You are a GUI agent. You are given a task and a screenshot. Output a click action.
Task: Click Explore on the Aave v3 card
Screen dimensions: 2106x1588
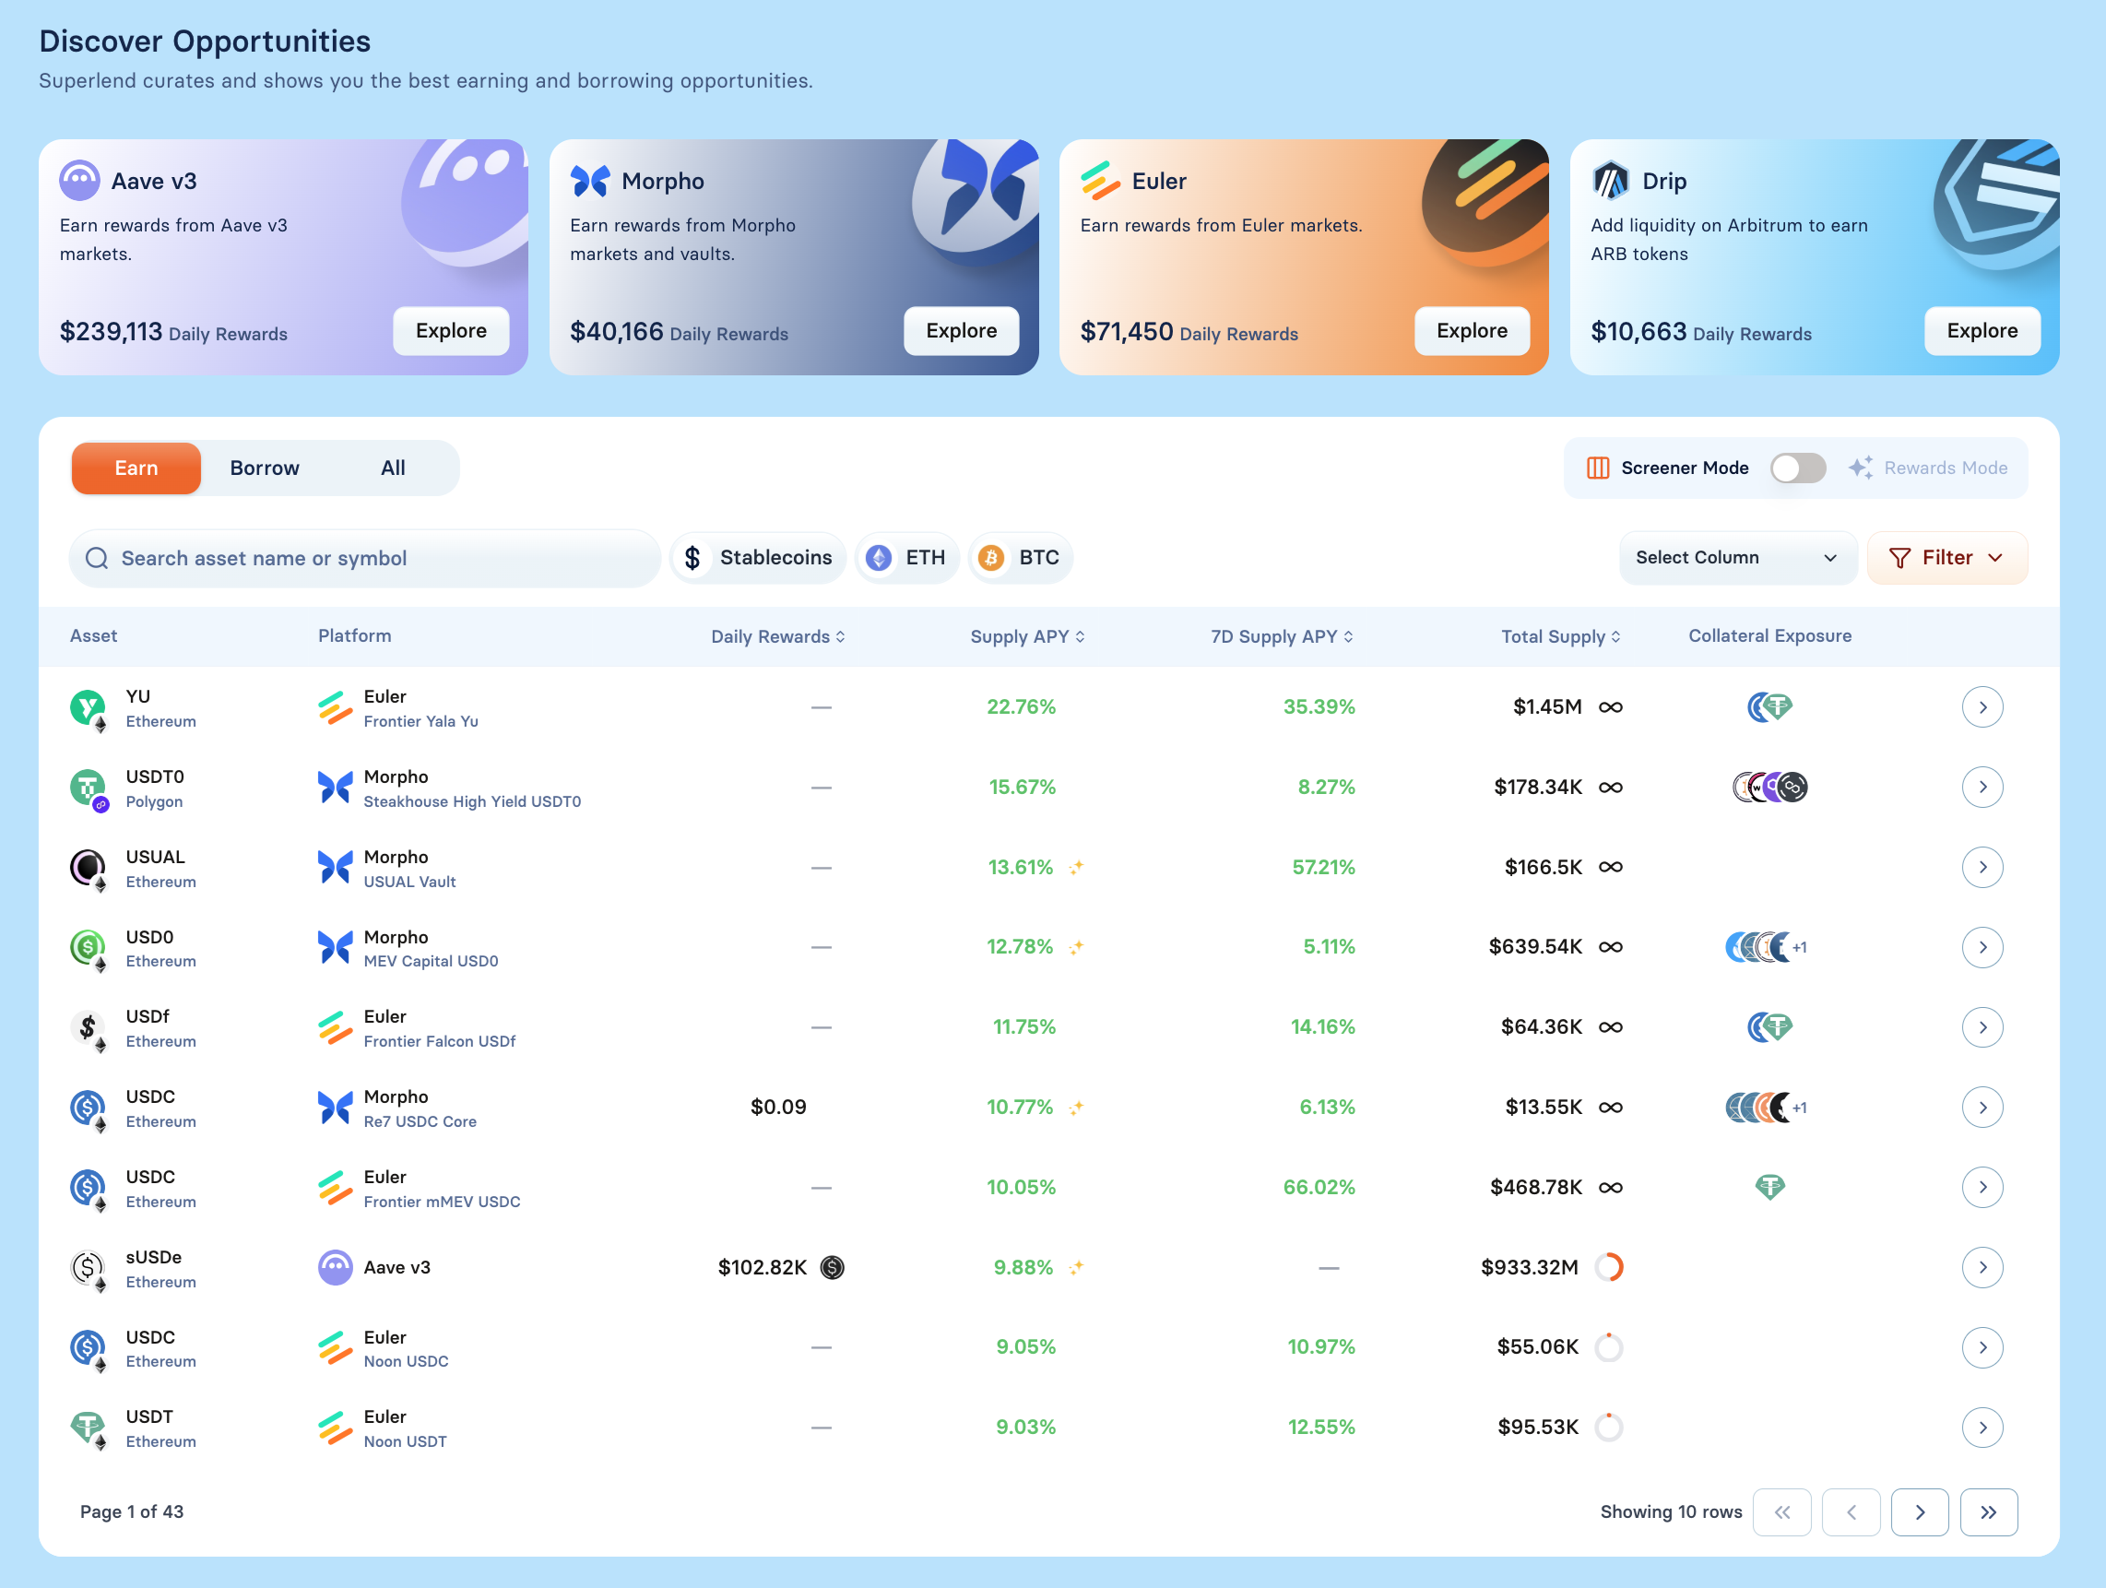(450, 331)
